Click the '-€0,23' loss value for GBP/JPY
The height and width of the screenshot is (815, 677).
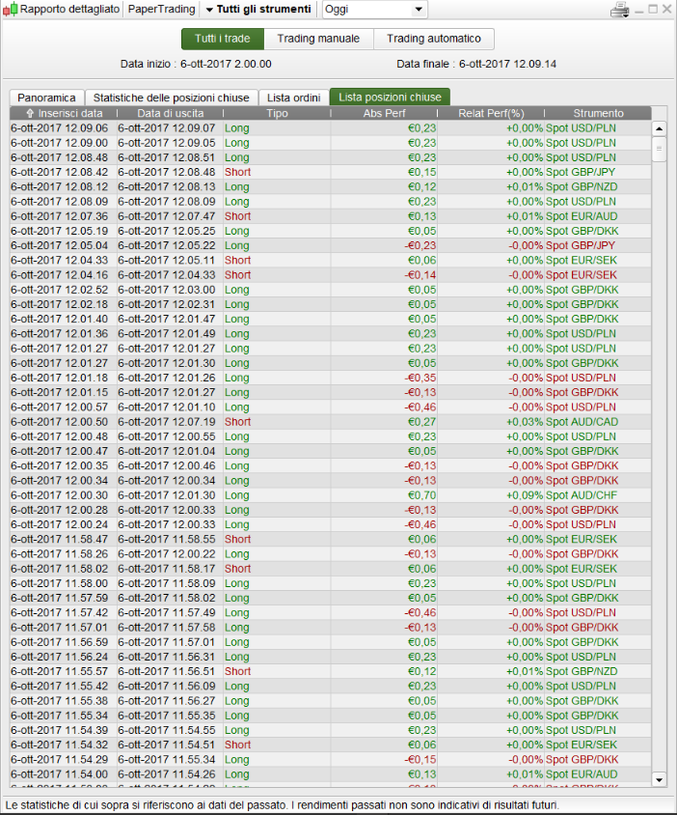coord(420,246)
